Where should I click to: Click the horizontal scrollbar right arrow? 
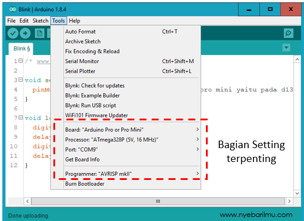point(289,201)
